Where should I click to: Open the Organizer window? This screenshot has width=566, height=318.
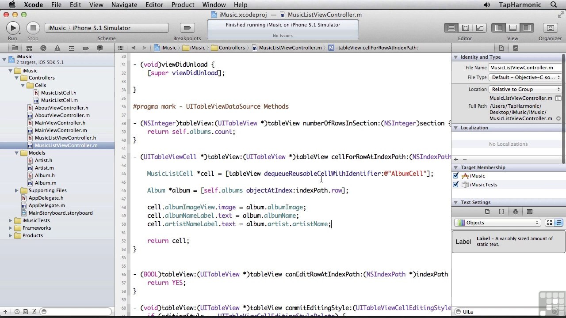550,28
